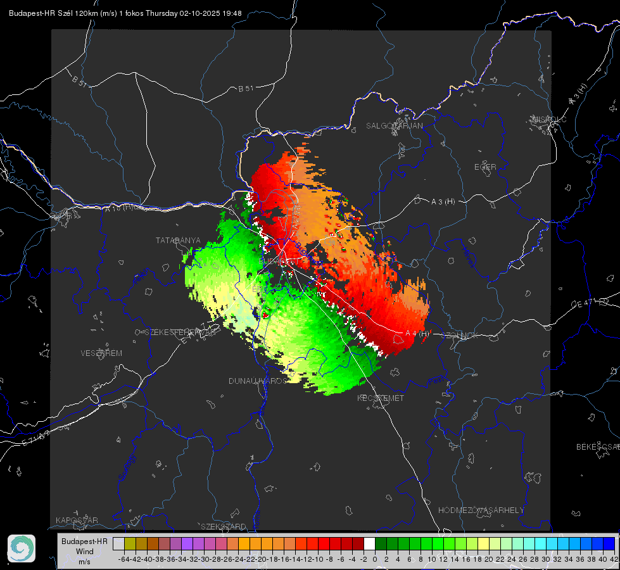The width and height of the screenshot is (620, 570).
Task: Choose the purple swatch between -34 and -32
Action: pos(187,543)
